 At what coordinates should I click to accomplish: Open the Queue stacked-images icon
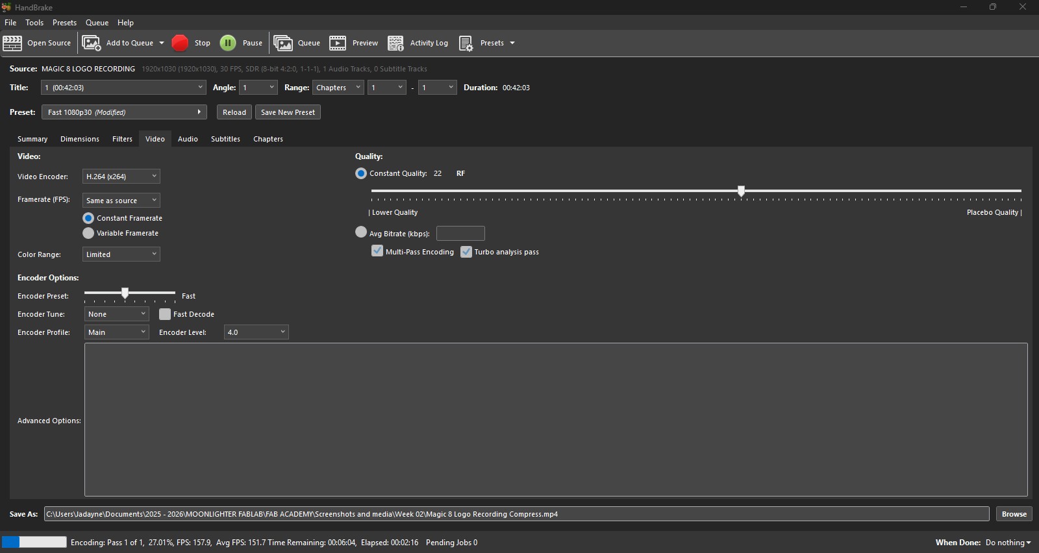283,43
